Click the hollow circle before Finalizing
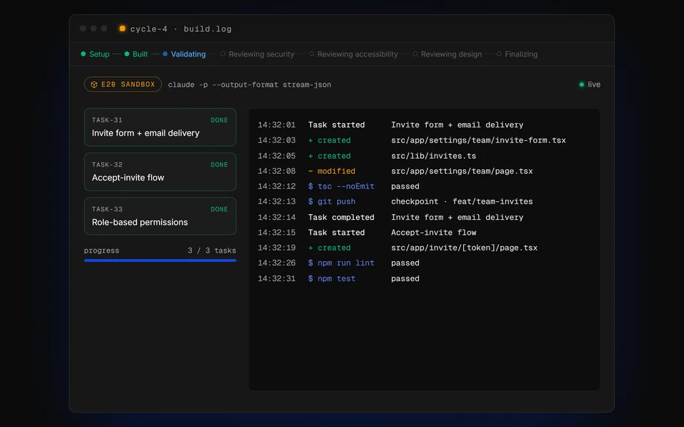 pyautogui.click(x=499, y=54)
